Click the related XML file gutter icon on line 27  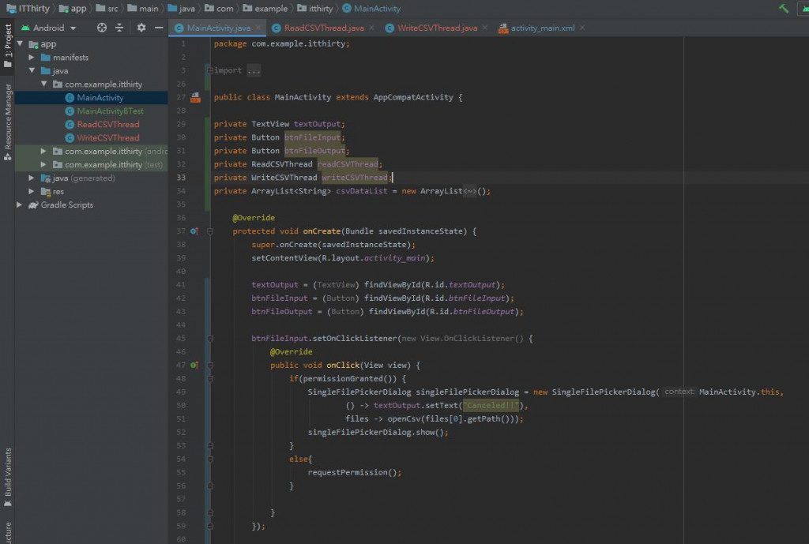(x=195, y=98)
